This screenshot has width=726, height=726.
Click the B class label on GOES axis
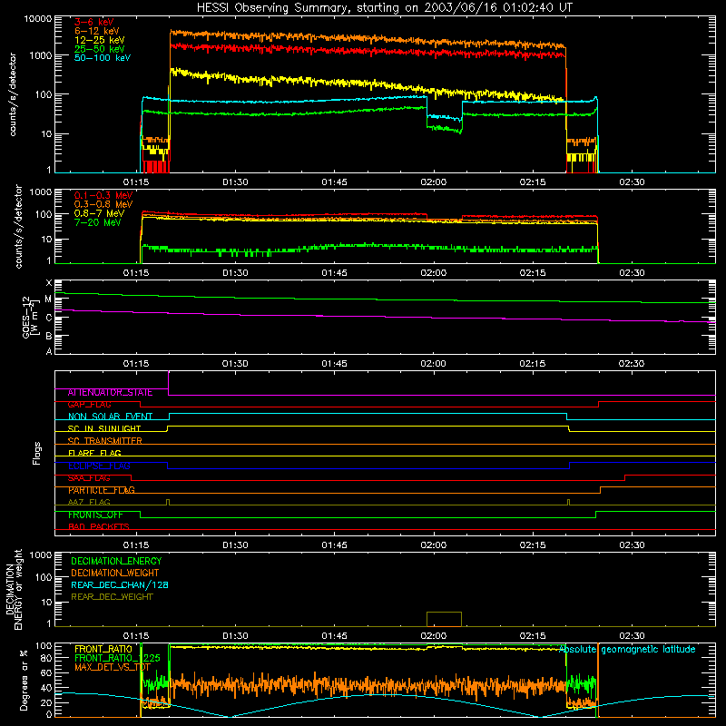click(x=49, y=337)
